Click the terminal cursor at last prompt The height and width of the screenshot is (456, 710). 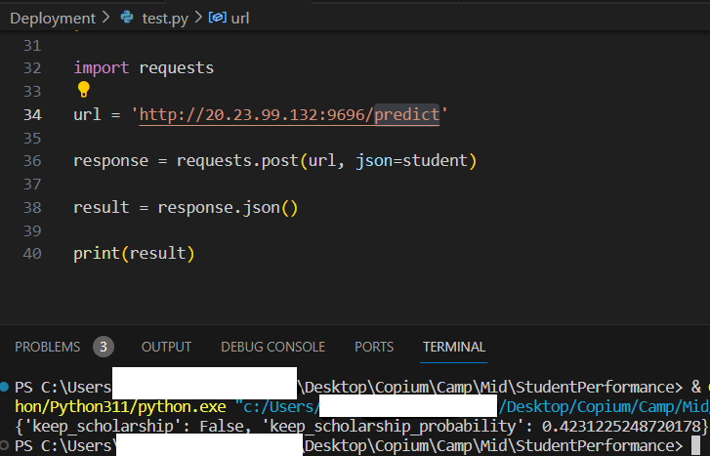[696, 445]
